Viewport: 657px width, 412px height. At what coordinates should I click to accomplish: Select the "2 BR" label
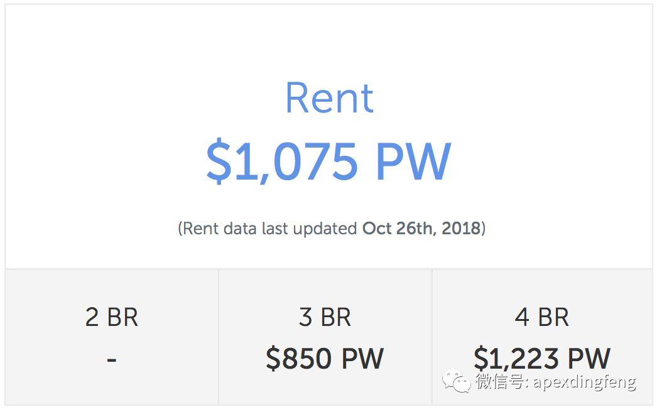click(112, 317)
